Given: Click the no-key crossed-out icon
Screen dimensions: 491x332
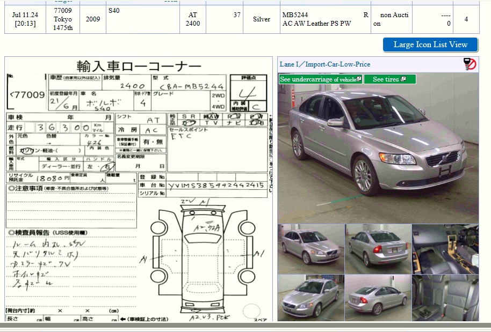Looking at the screenshot, I should pyautogui.click(x=470, y=64).
